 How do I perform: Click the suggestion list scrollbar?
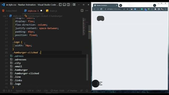87,67
